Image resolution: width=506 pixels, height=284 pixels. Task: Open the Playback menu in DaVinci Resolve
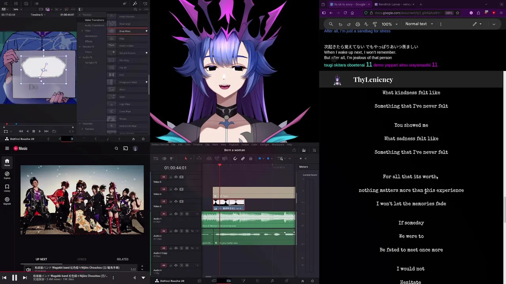pyautogui.click(x=234, y=144)
